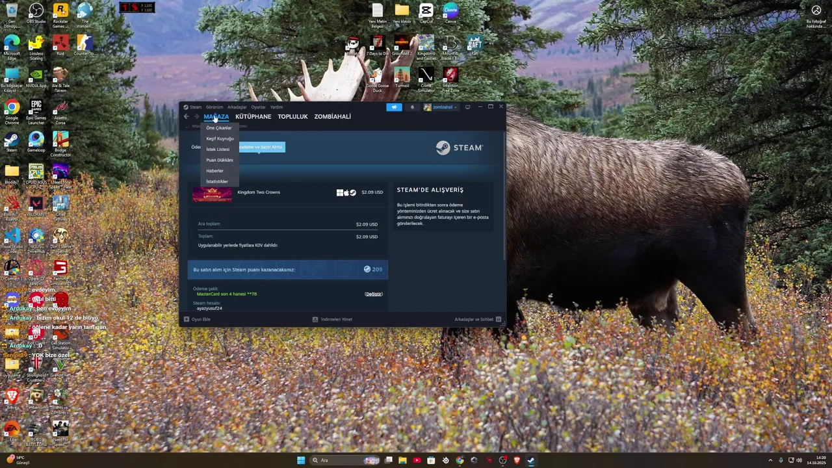
Task: Open the Yardım menu
Action: pos(276,107)
